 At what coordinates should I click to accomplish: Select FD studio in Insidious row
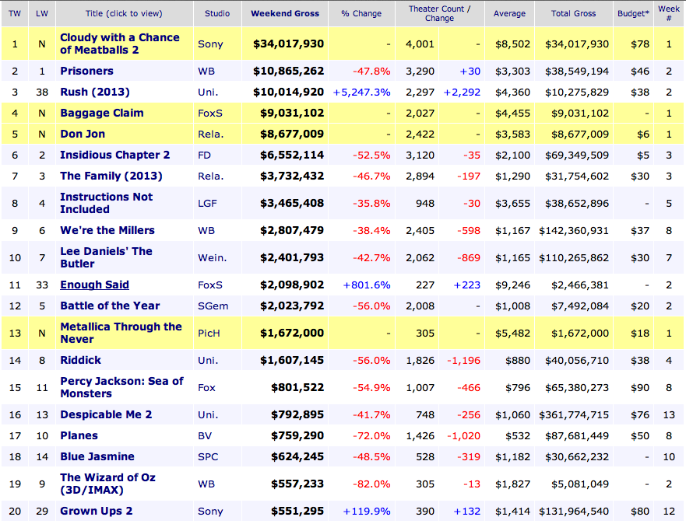click(204, 155)
